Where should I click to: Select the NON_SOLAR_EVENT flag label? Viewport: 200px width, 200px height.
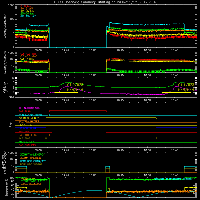point(30,115)
